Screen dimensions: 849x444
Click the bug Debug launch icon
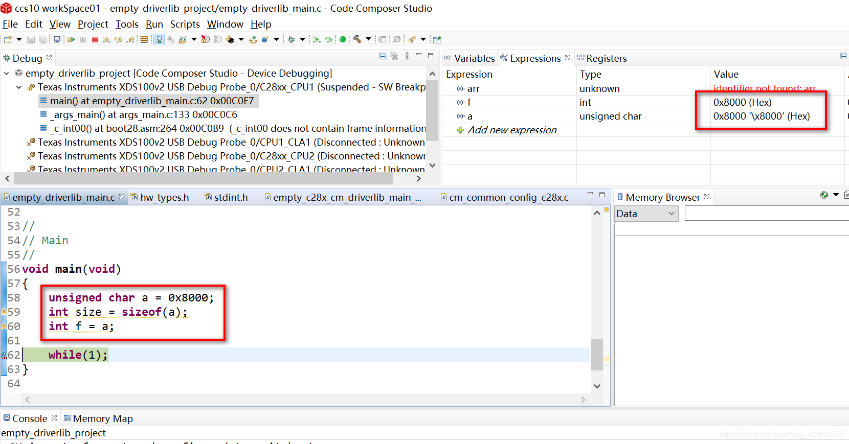[x=291, y=39]
